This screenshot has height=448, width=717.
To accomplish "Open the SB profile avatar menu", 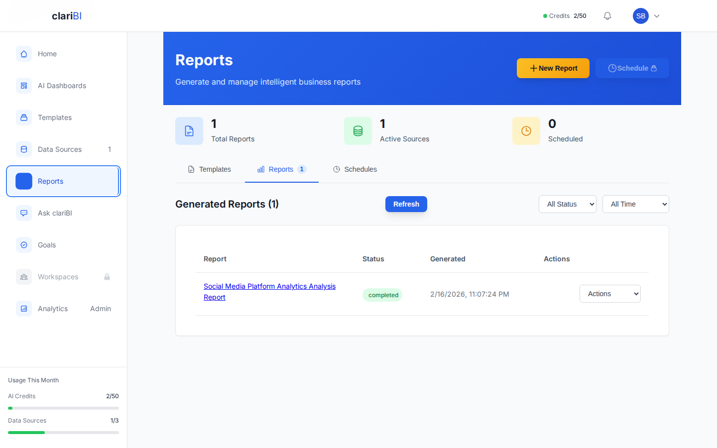I will [641, 15].
